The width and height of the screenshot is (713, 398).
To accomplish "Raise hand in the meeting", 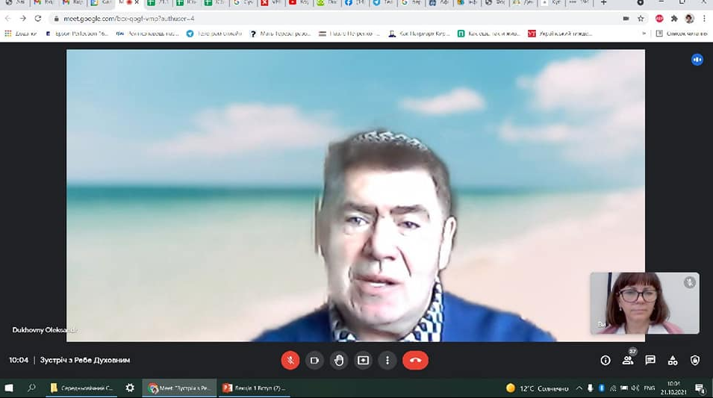I will 339,360.
